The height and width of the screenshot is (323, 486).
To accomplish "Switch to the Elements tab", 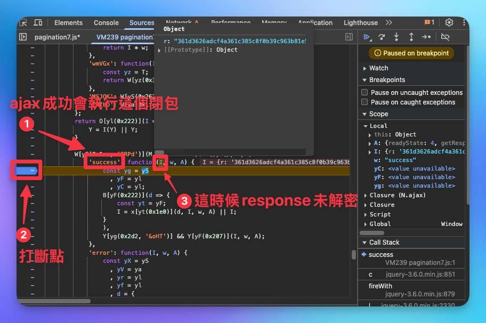I will 68,22.
